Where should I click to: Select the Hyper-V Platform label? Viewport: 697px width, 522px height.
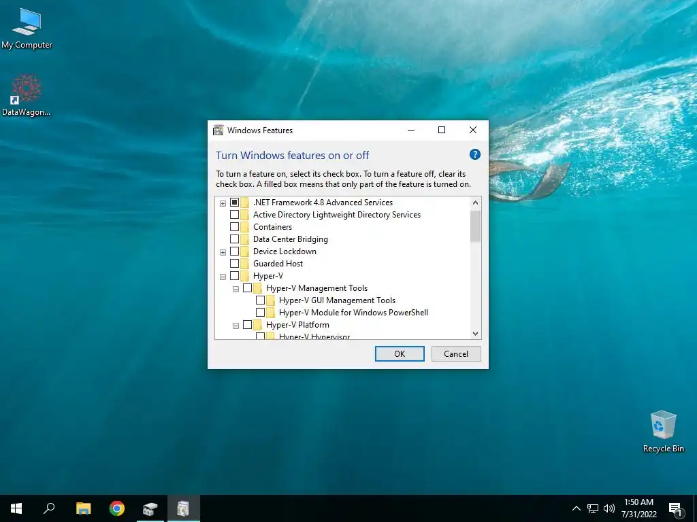tap(297, 325)
